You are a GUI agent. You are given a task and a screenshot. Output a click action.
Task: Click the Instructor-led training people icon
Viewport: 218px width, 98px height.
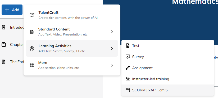[128, 79]
